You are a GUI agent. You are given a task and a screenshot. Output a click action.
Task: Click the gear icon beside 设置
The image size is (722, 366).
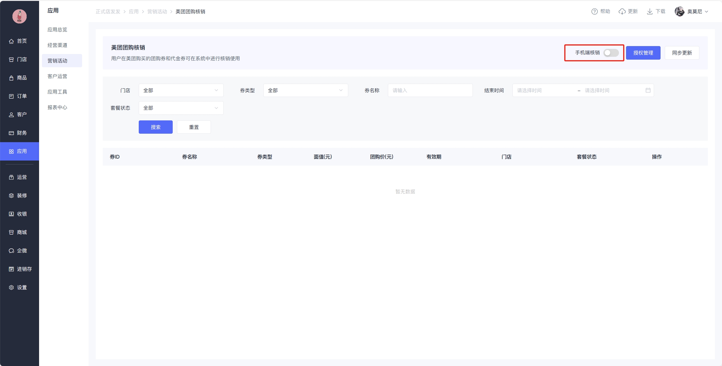pos(11,287)
